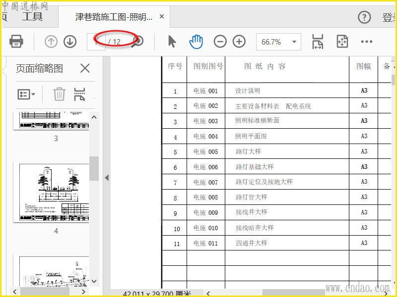The image size is (397, 297).
Task: Click the Print icon in toolbar
Action: pyautogui.click(x=16, y=42)
